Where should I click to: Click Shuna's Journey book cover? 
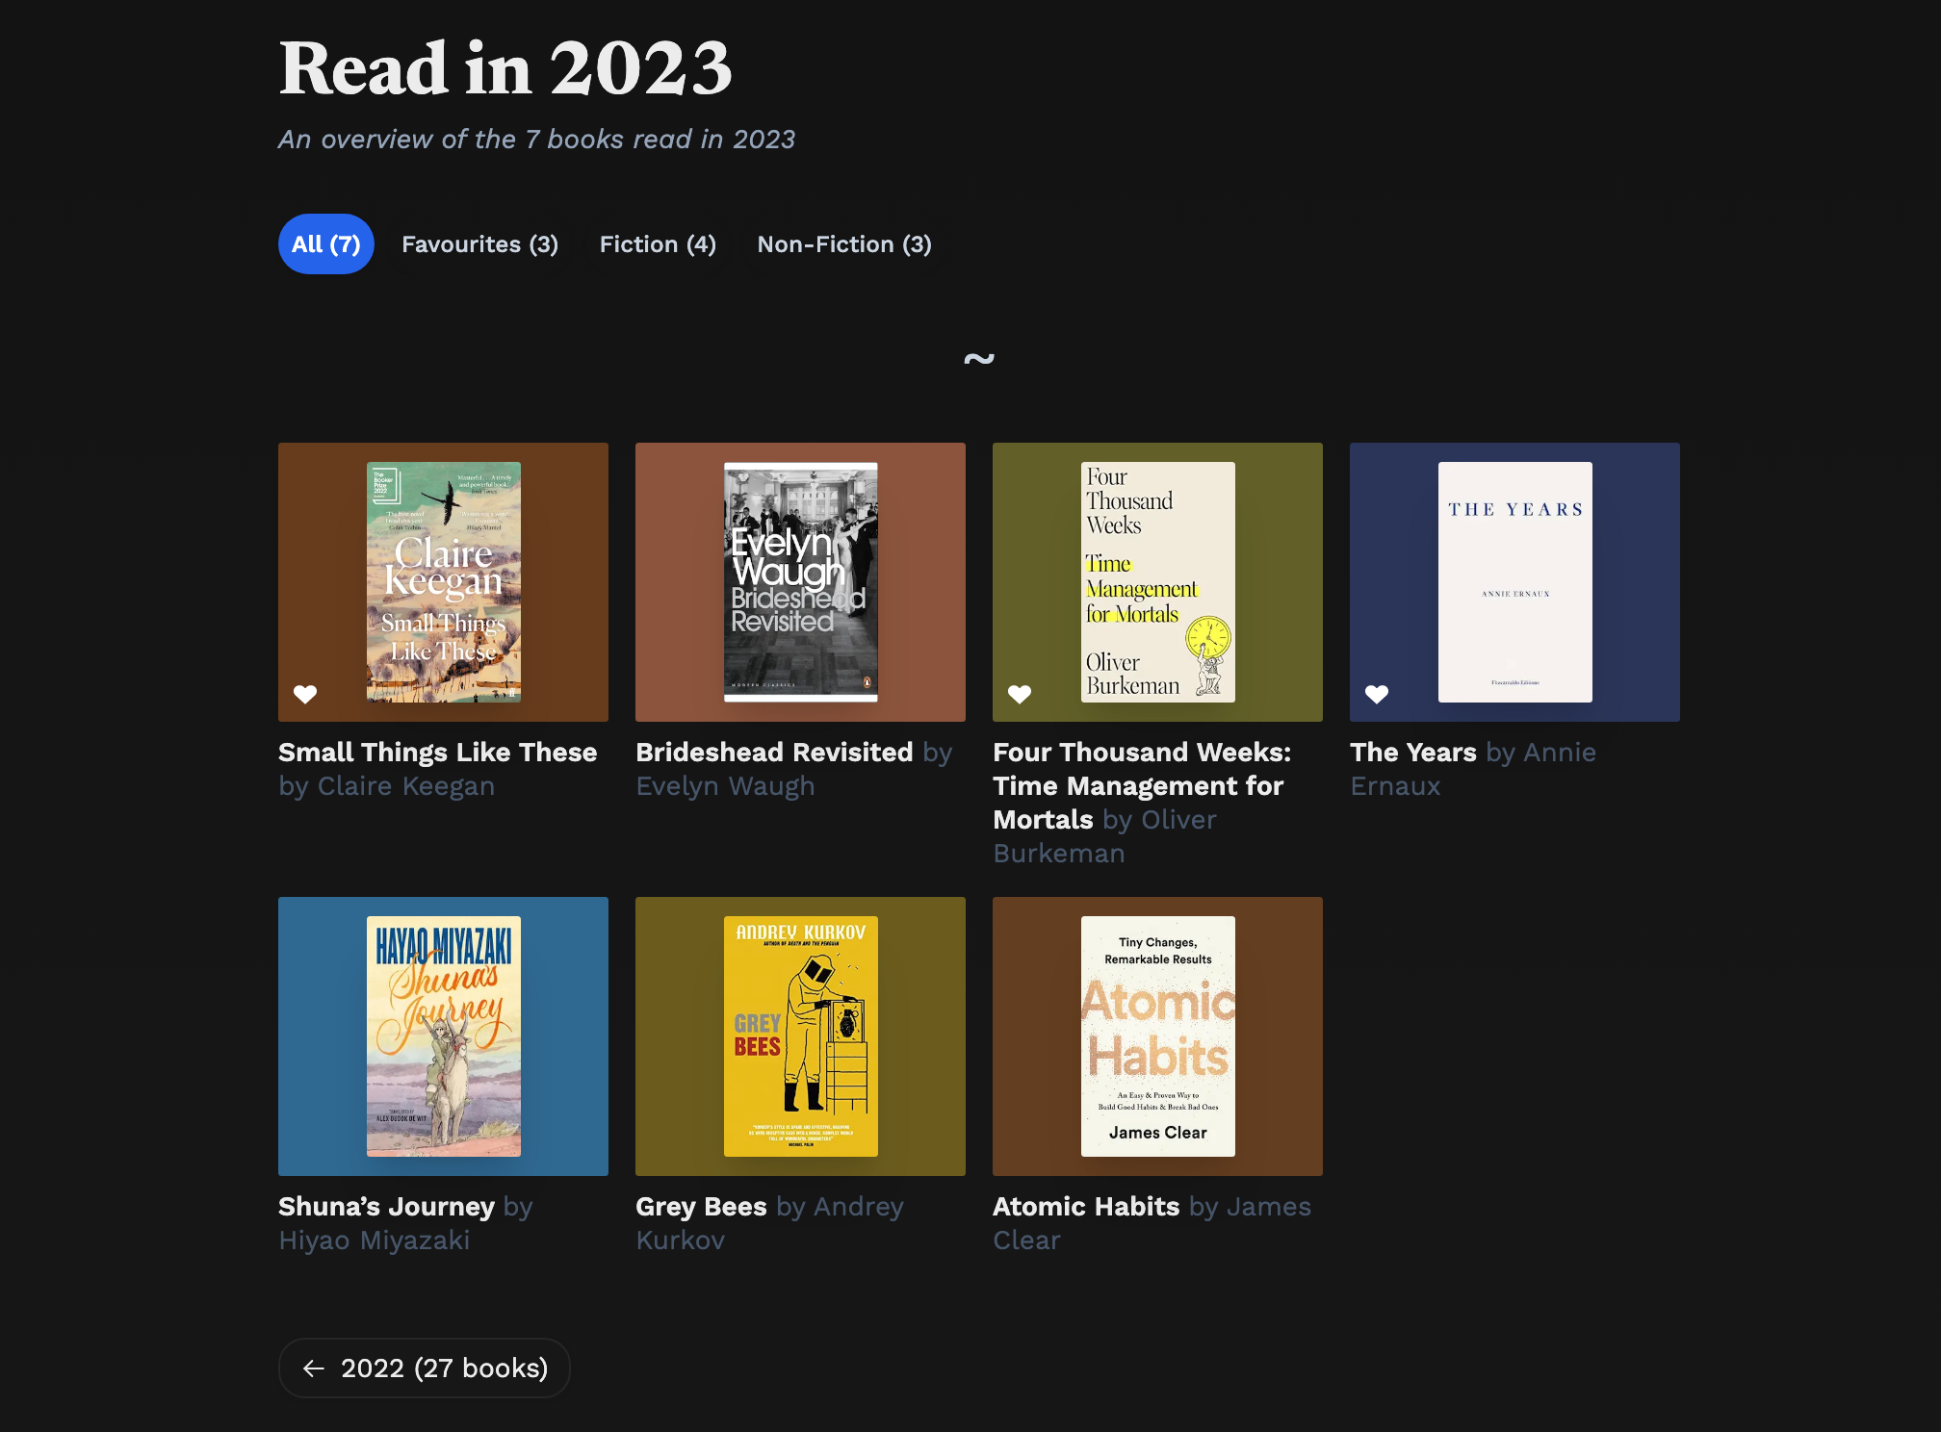444,1036
